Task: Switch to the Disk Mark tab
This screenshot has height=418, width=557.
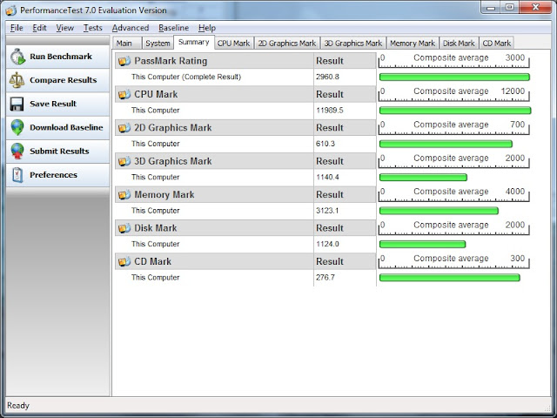Action: coord(459,43)
